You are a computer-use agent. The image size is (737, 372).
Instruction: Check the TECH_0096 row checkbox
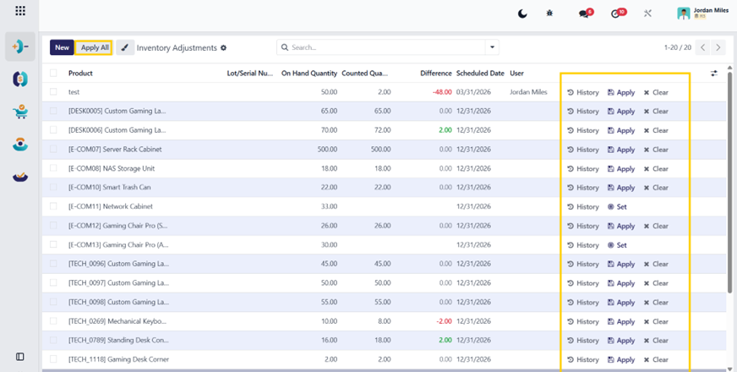point(53,264)
